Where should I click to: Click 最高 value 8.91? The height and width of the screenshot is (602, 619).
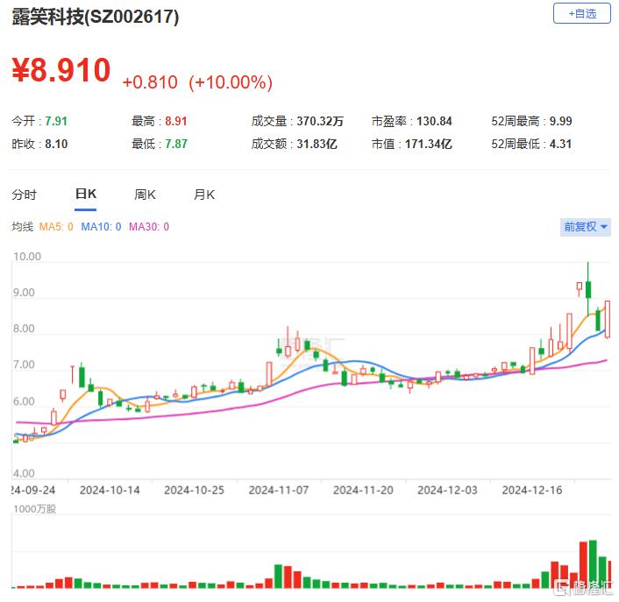pos(176,121)
